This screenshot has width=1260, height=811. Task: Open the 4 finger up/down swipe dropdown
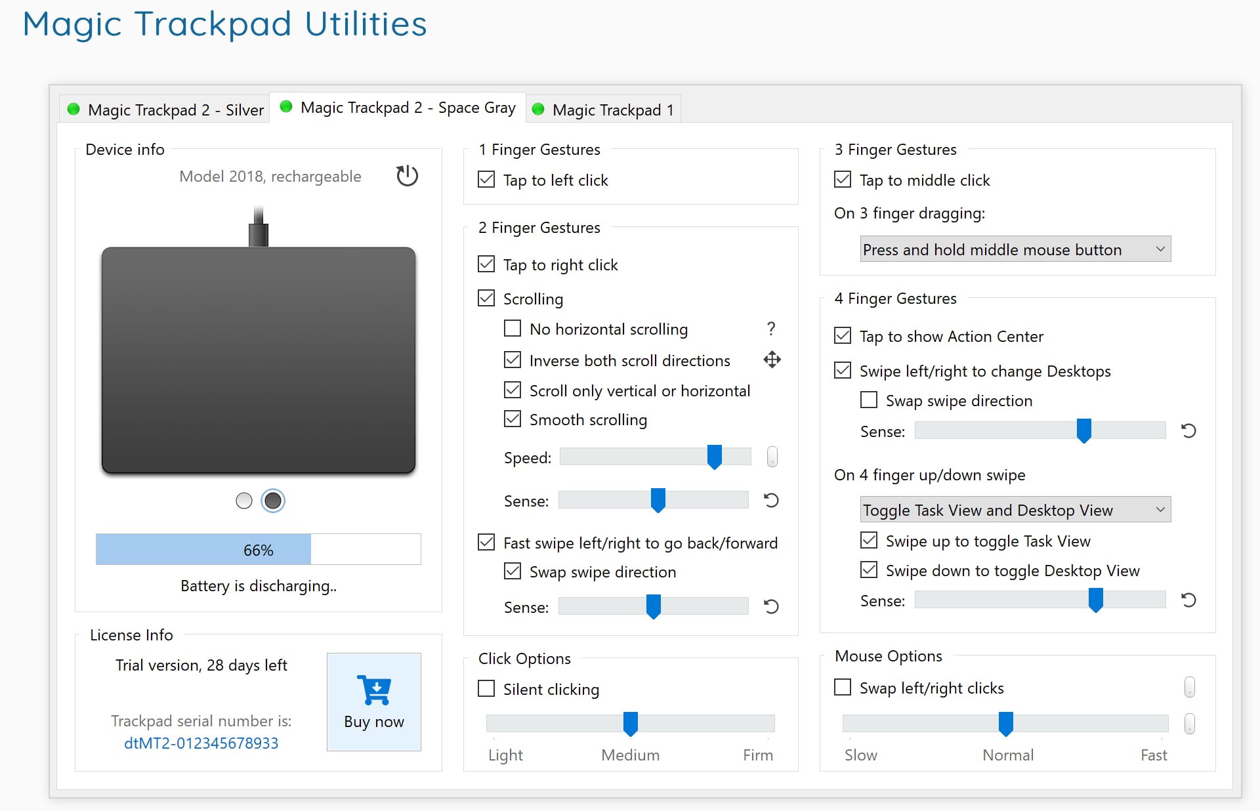1015,510
